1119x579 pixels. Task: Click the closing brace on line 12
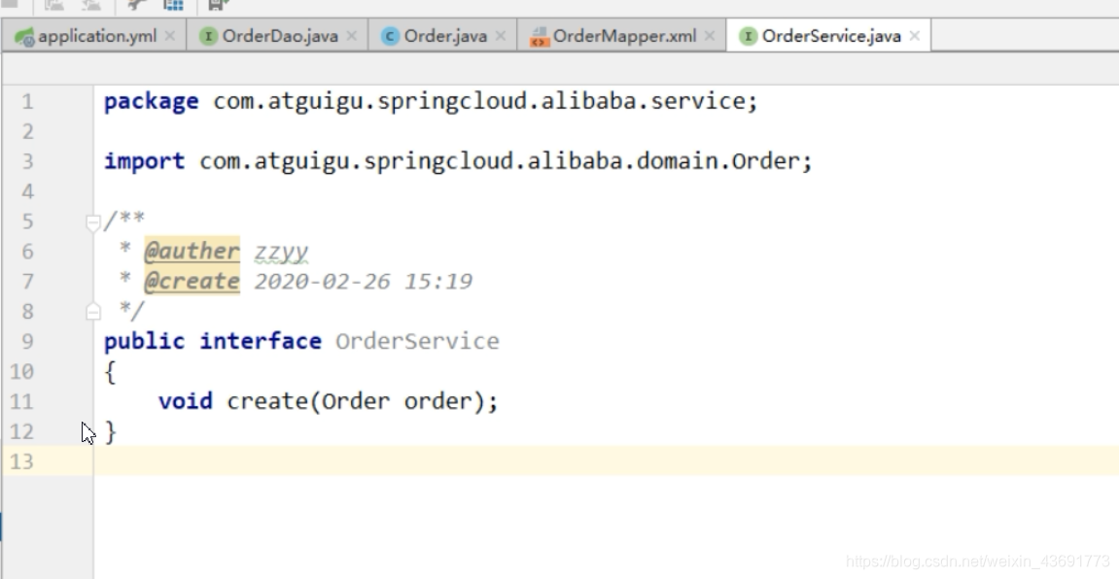[x=110, y=431]
